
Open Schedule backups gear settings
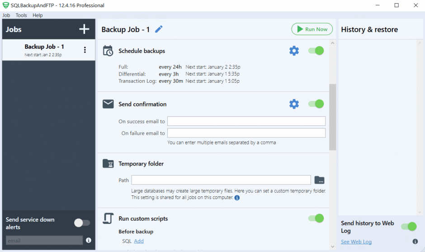[x=294, y=51]
